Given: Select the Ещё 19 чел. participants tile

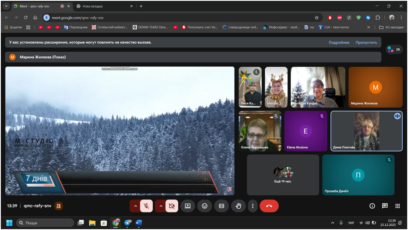Looking at the screenshot, I should click(283, 175).
